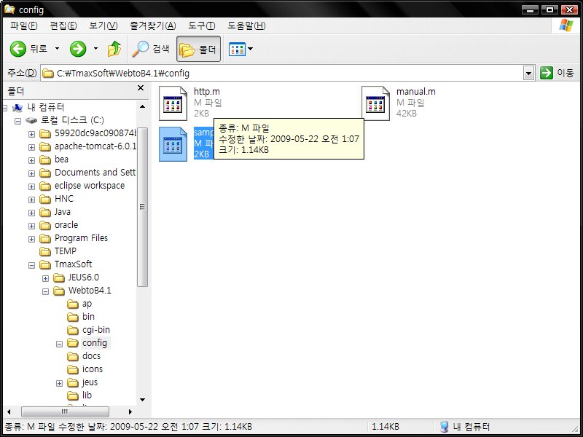Click the Views grid icon
The image size is (583, 437).
pyautogui.click(x=237, y=49)
